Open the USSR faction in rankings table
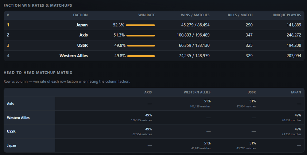The width and height of the screenshot is (307, 155). click(x=82, y=45)
